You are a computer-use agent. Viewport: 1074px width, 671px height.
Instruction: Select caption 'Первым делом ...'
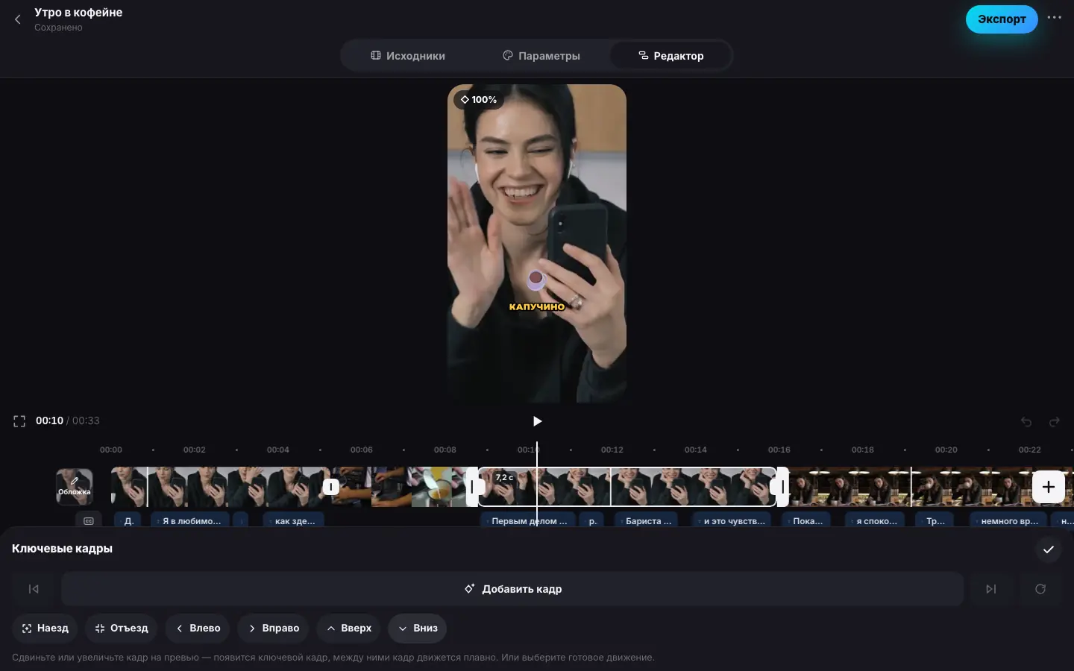click(528, 521)
